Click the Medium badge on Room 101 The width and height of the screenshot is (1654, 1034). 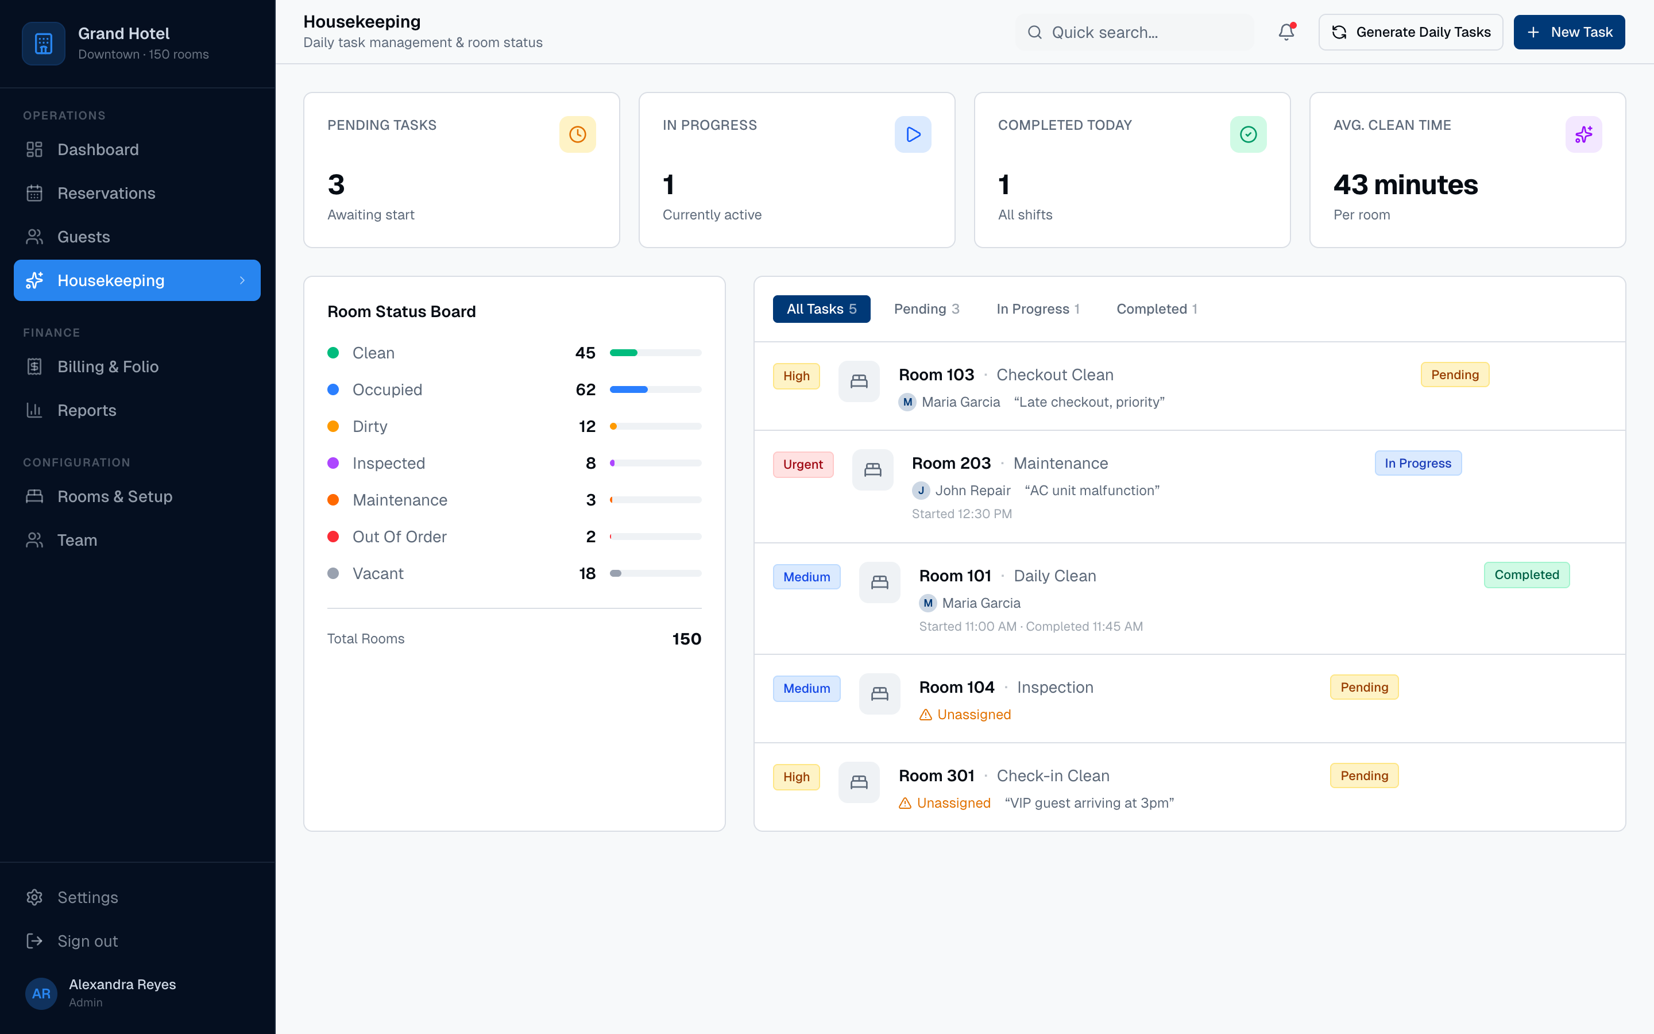click(x=806, y=577)
